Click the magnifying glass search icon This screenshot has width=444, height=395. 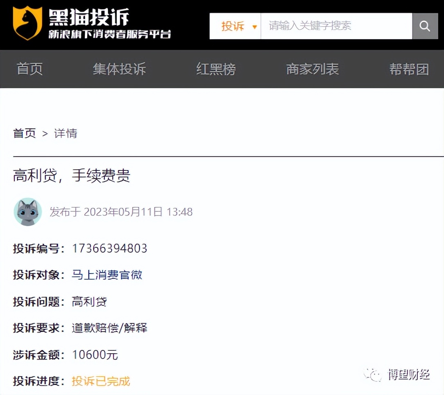(x=424, y=26)
